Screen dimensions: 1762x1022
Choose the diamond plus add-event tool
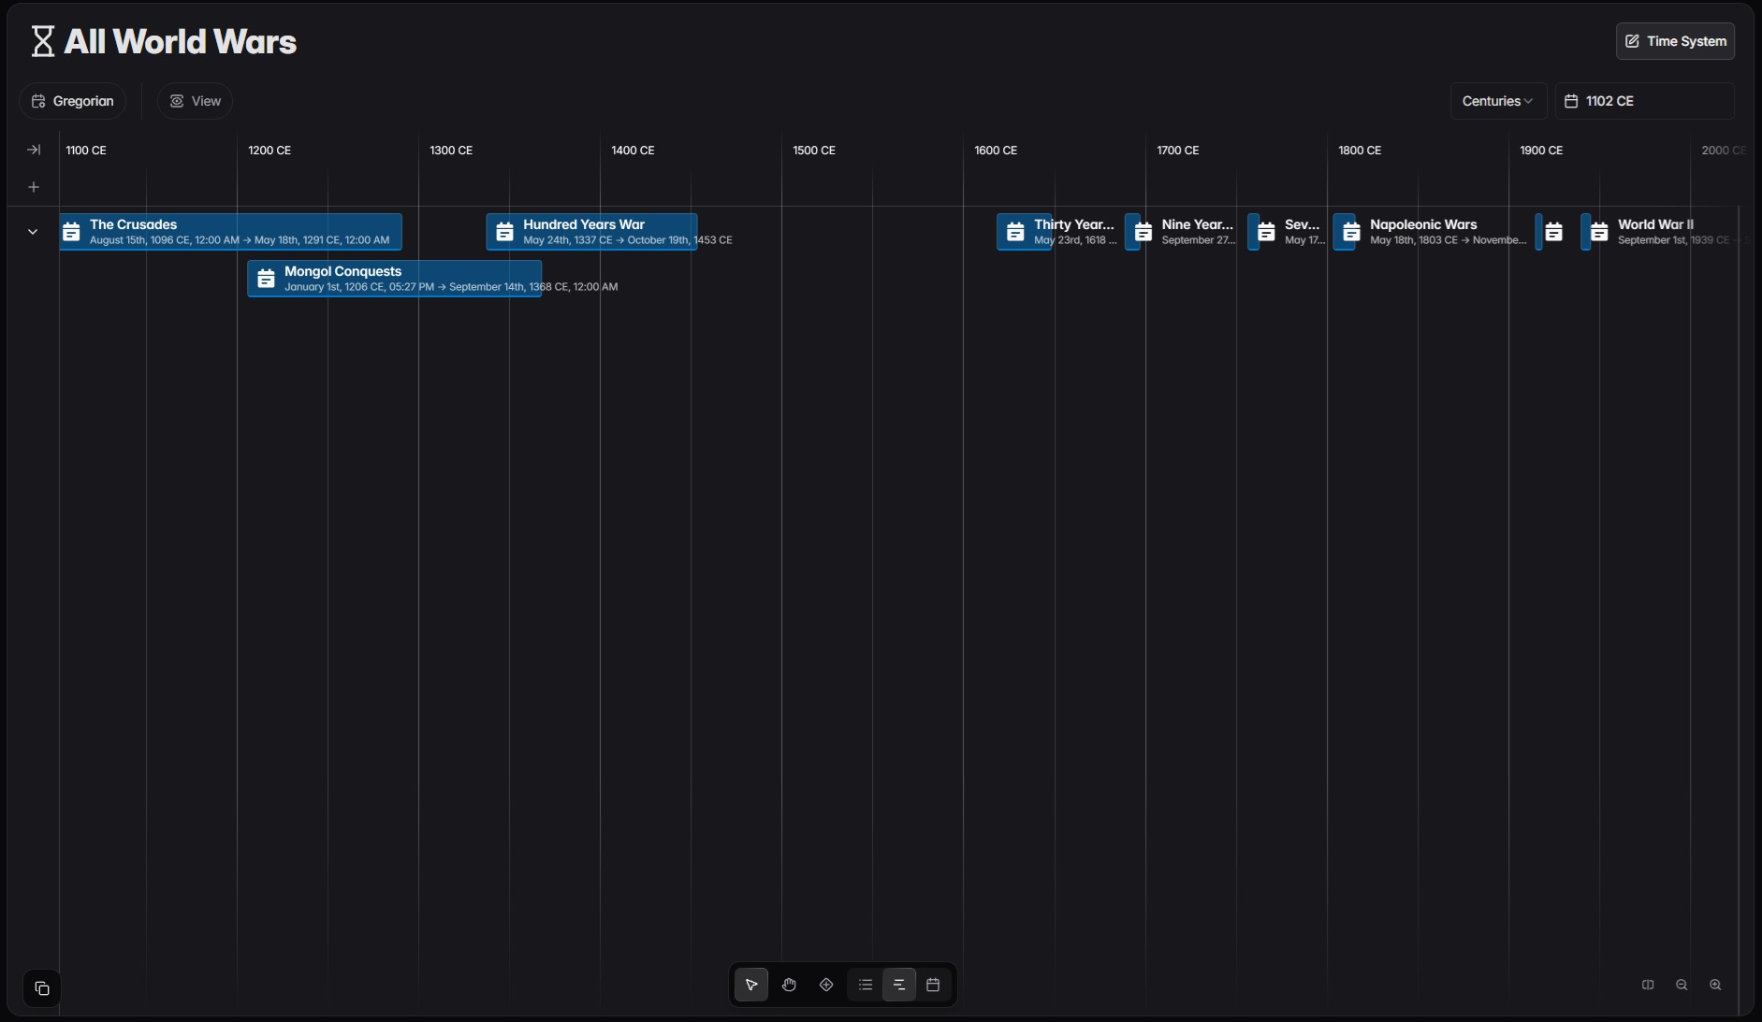click(x=826, y=985)
